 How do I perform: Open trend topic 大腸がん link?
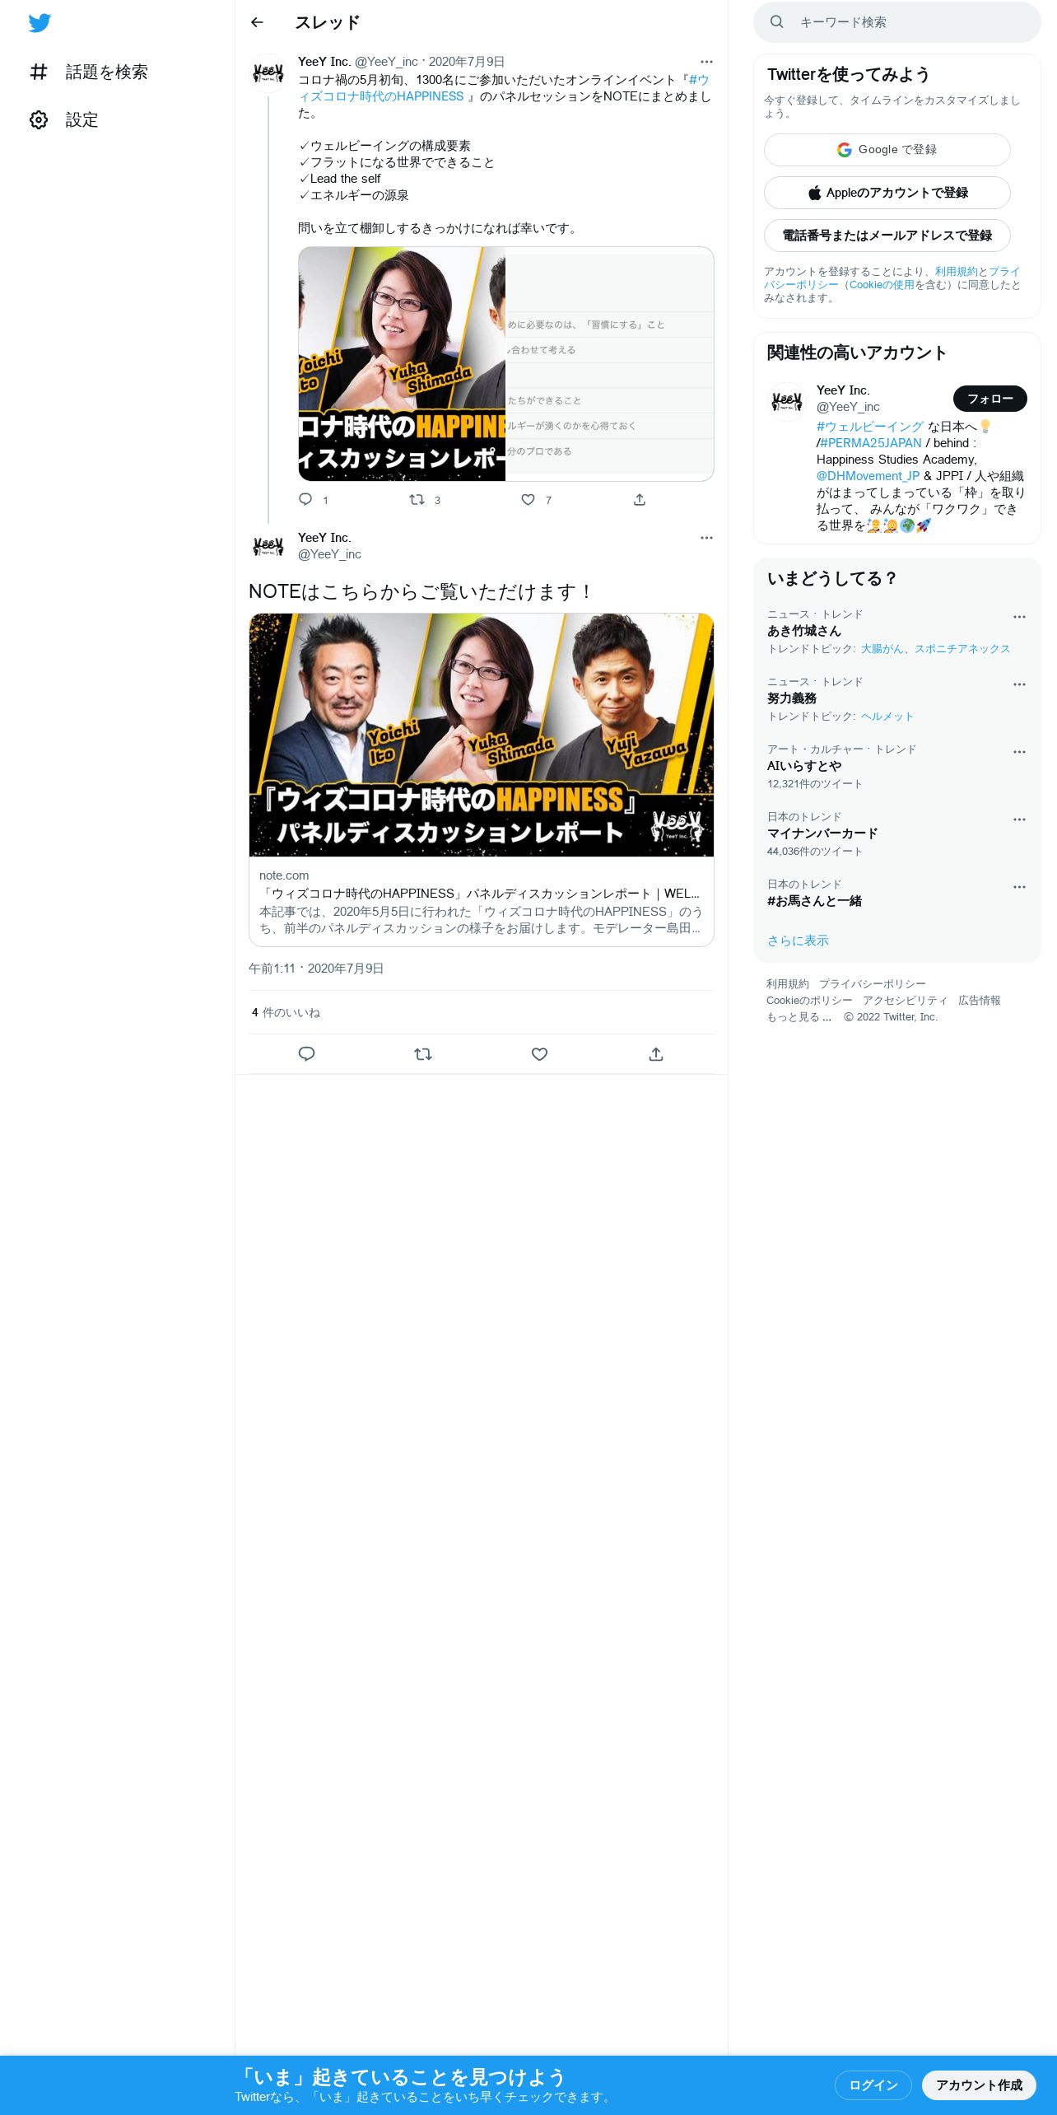pyautogui.click(x=882, y=649)
